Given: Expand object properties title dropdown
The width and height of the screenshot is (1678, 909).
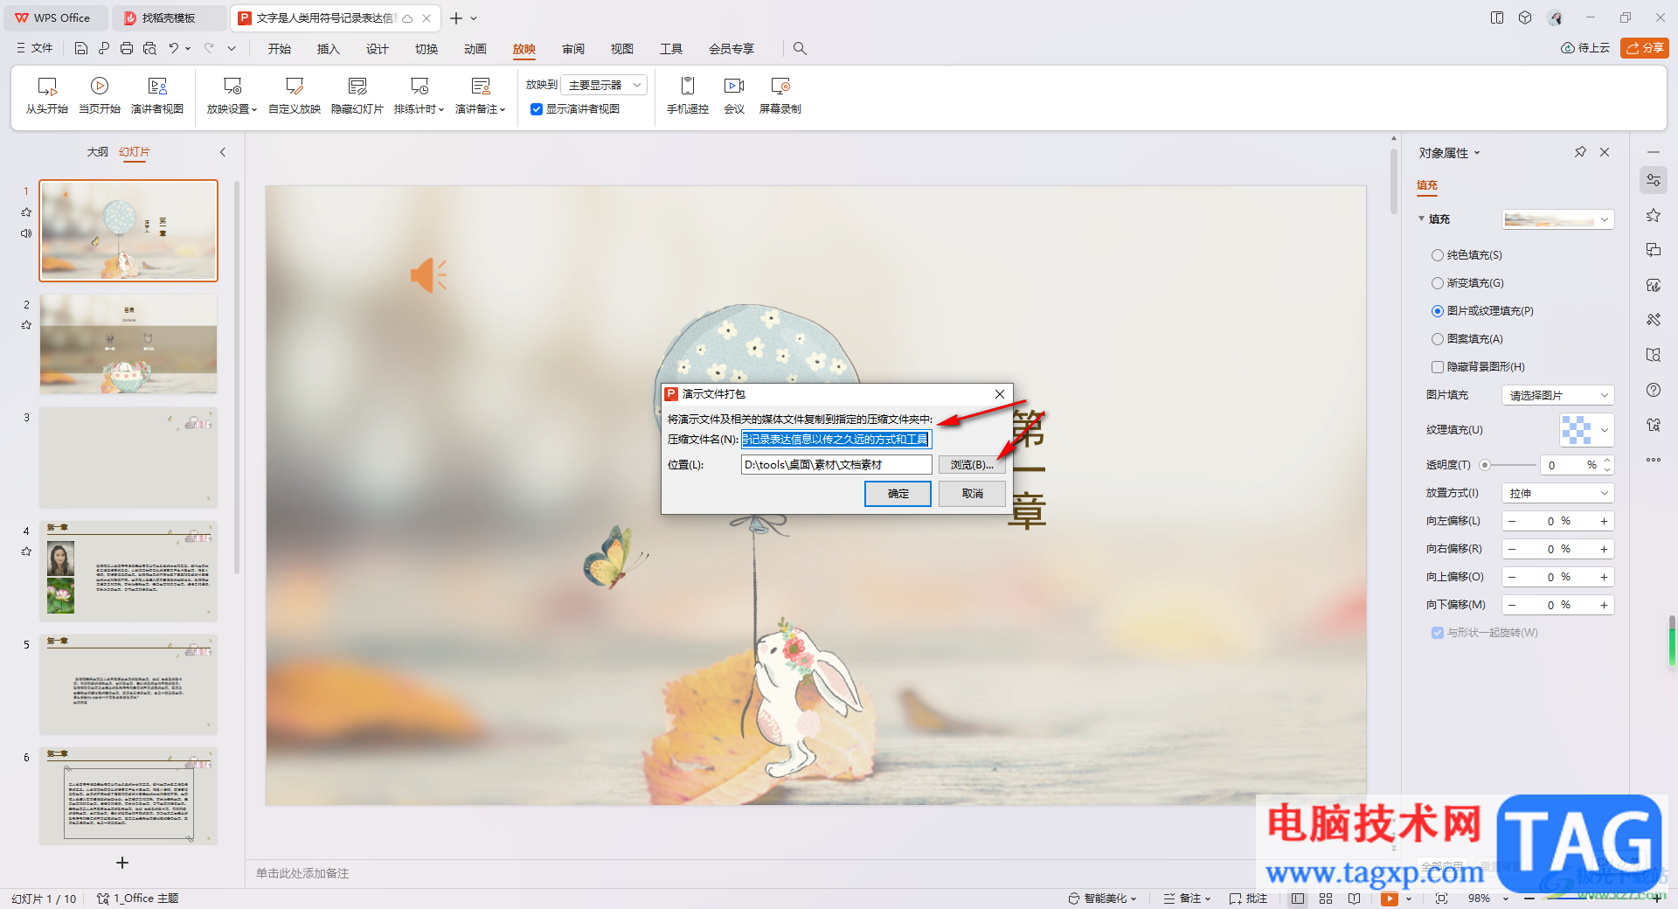Looking at the screenshot, I should tap(1477, 153).
